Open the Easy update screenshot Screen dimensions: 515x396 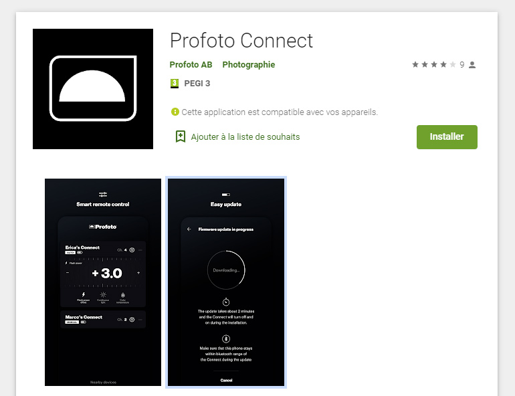click(x=226, y=282)
